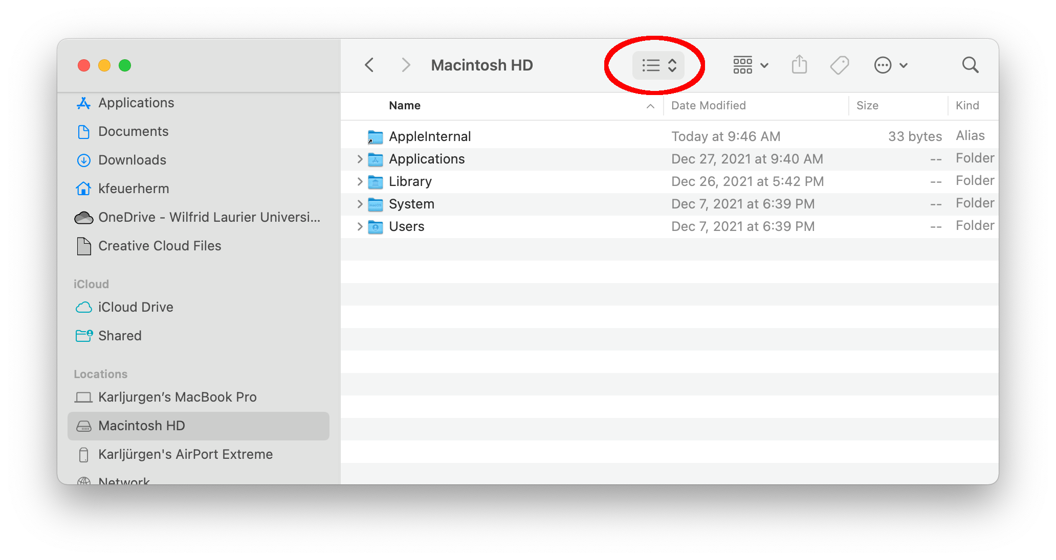The width and height of the screenshot is (1056, 560).
Task: Click the Date Modified column header
Action: click(708, 105)
